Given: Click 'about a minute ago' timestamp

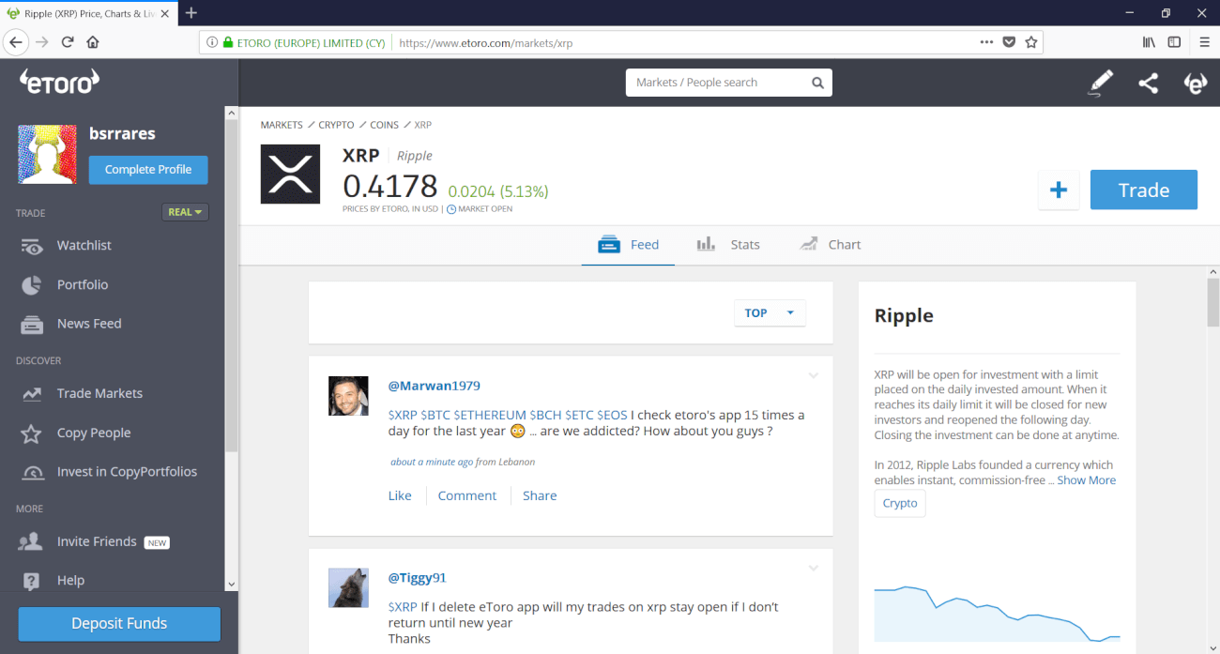Looking at the screenshot, I should pos(432,462).
